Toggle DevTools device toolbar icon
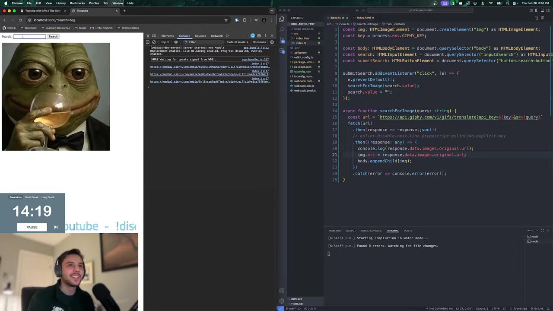The image size is (553, 311). pyautogui.click(x=154, y=36)
